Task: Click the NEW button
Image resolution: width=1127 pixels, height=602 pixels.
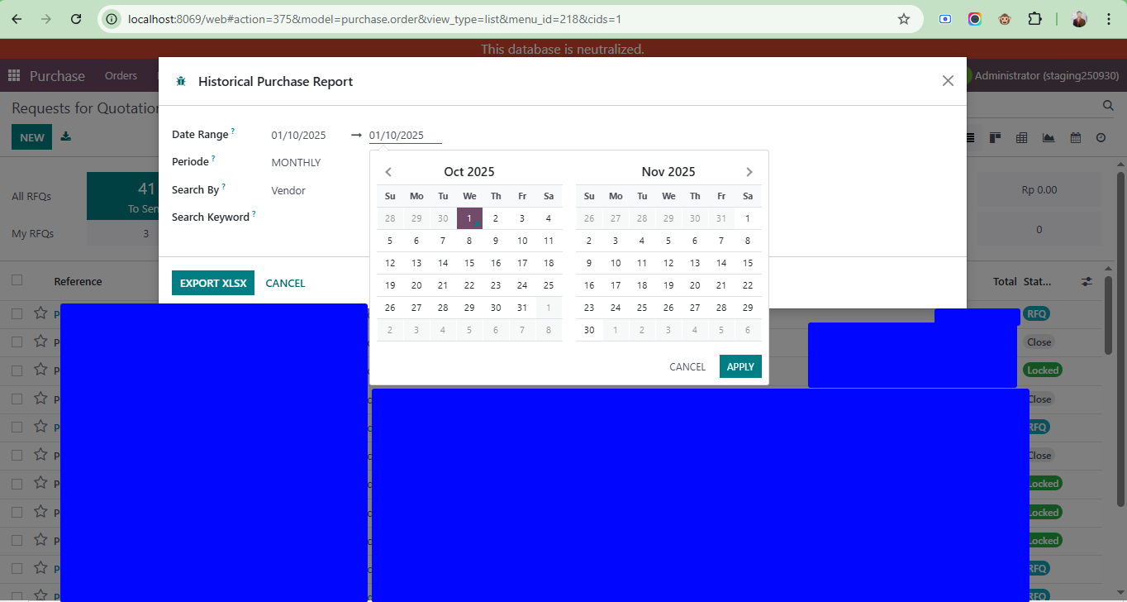Action: [32, 137]
